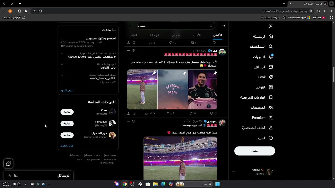Open search settings three-dot menu
Screen dimensions: 335x188
click(x=129, y=26)
